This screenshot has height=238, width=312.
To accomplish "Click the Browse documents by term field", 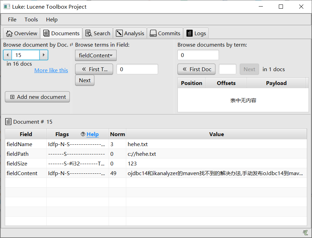I will tap(198, 55).
